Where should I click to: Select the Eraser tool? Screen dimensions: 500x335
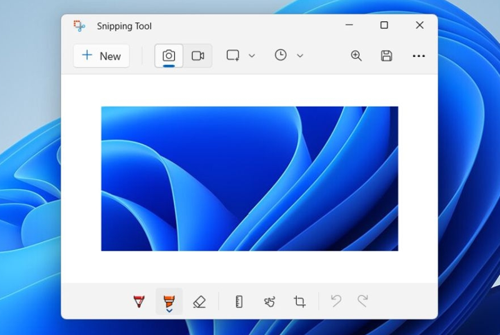tap(199, 301)
